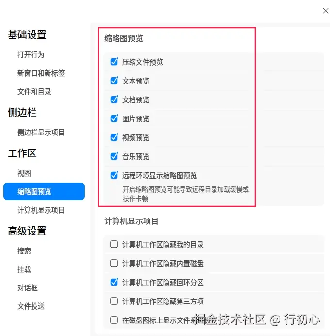Viewport: 330px width, 336px height.
Task: Uncheck 压缩文件预览 checkbox
Action: [114, 62]
